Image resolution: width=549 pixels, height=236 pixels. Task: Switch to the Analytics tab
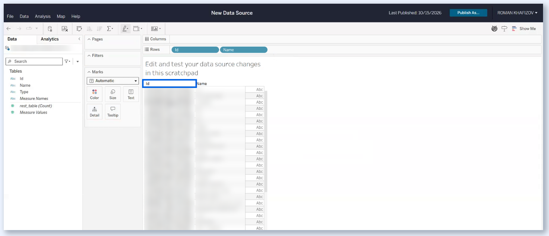coord(50,39)
